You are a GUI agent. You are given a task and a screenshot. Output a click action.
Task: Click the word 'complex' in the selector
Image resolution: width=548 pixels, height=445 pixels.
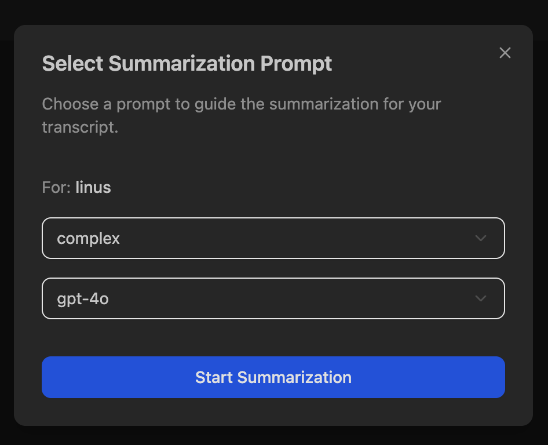click(x=89, y=239)
